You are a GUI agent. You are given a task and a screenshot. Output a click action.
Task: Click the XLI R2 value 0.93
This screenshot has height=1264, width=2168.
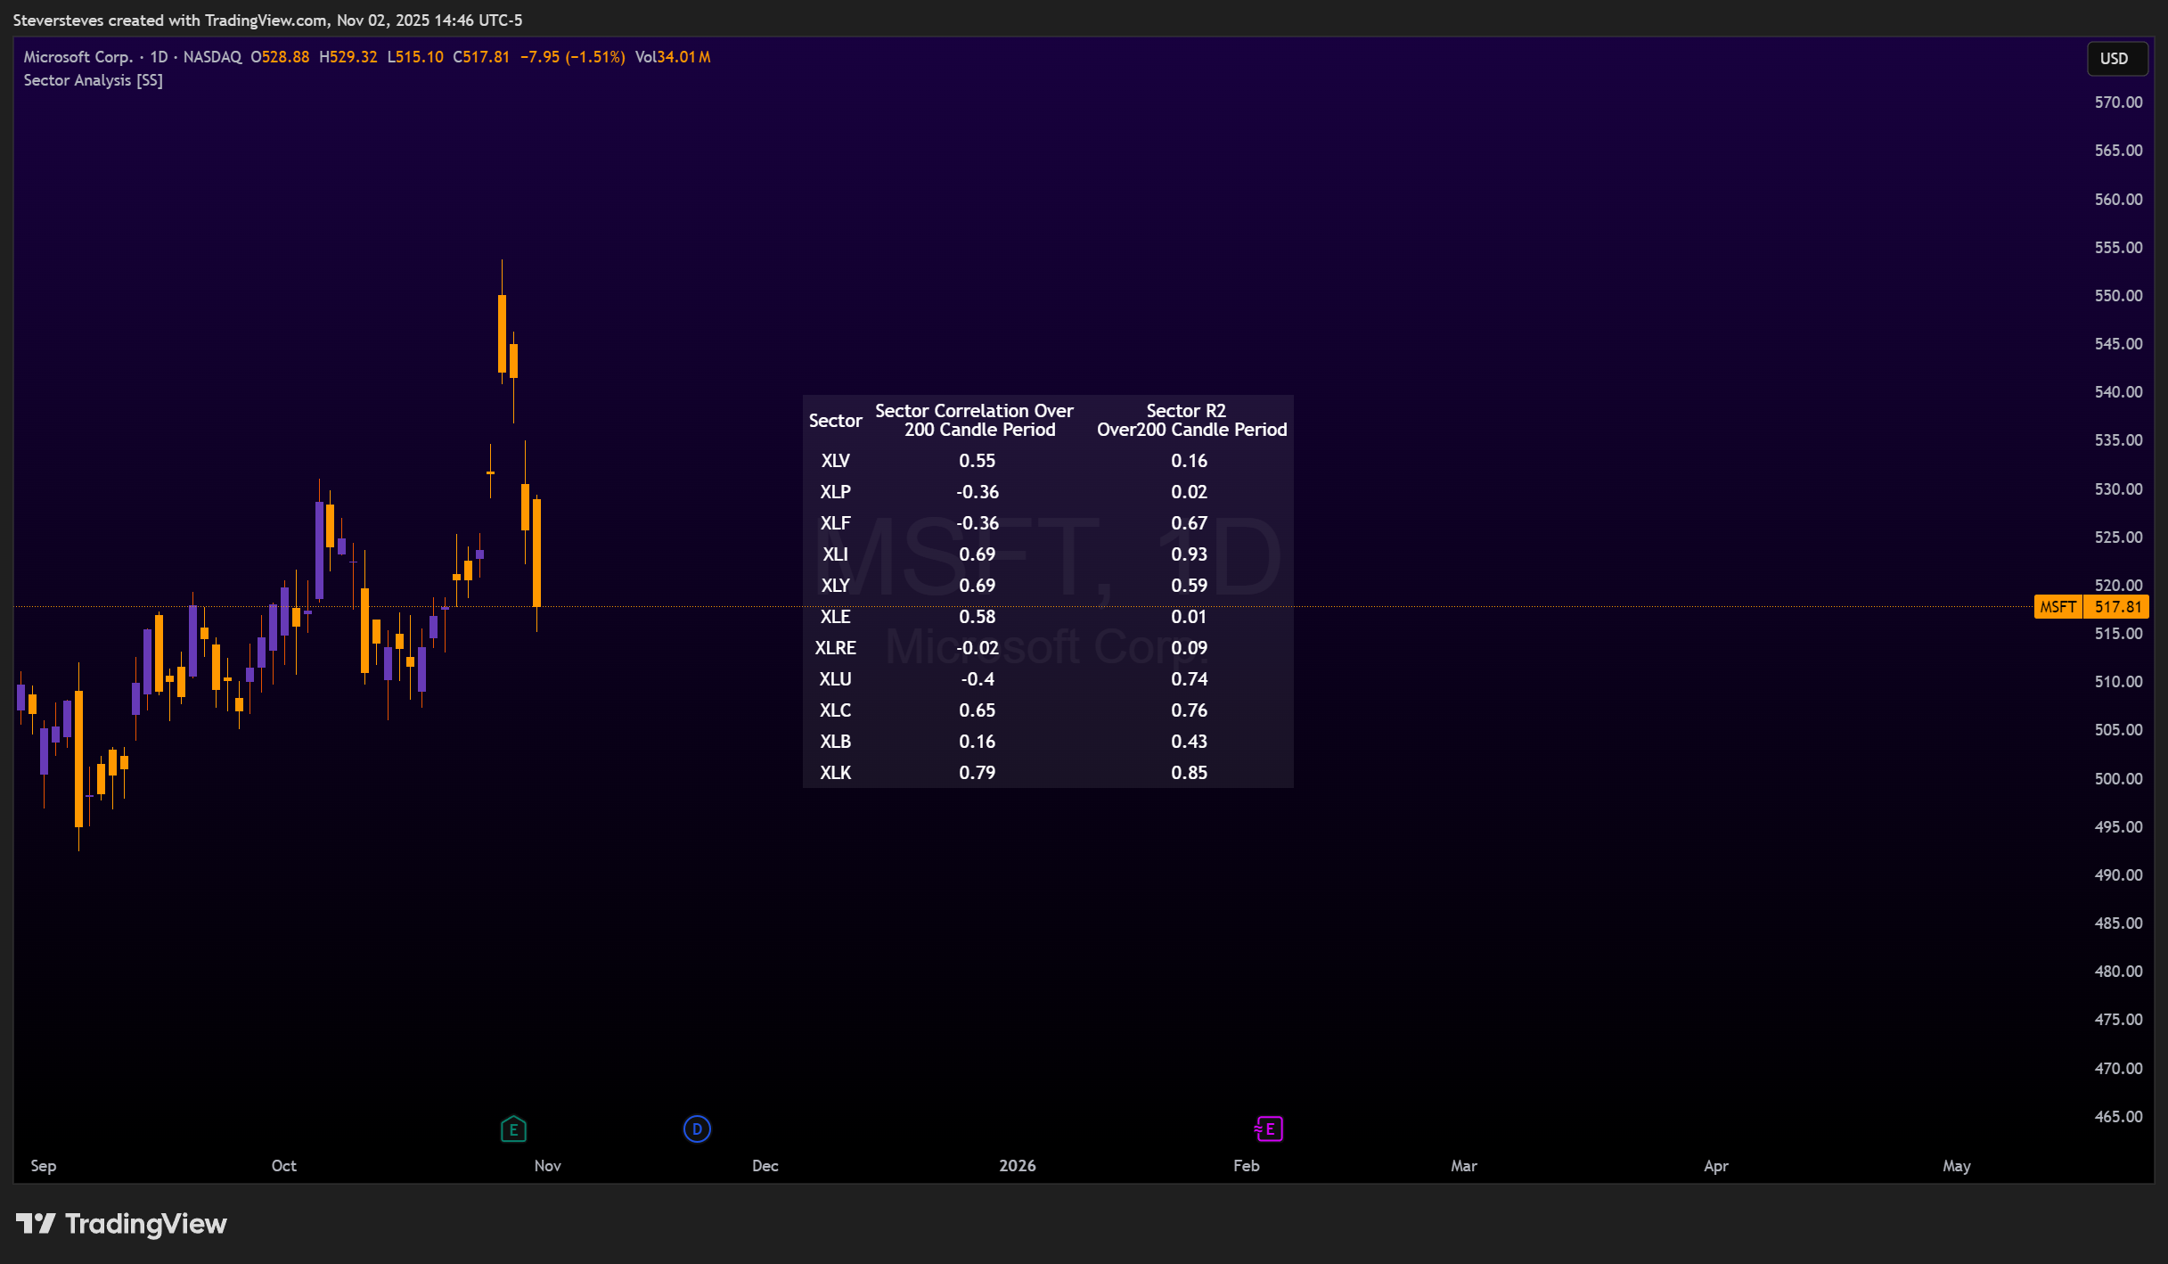[1190, 554]
